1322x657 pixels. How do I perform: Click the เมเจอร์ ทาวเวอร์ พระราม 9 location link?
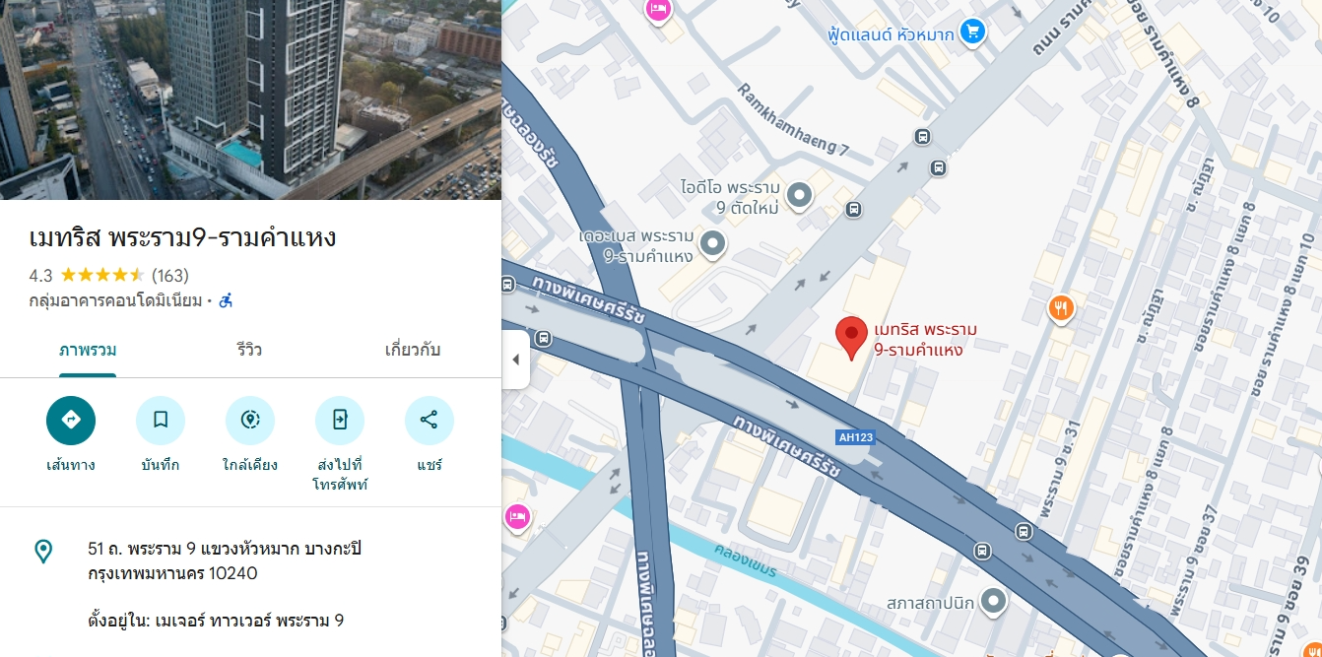point(249,621)
